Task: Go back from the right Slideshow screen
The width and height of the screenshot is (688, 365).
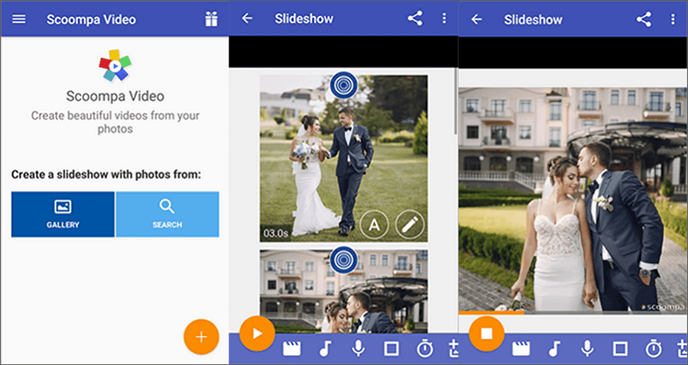Action: (476, 19)
